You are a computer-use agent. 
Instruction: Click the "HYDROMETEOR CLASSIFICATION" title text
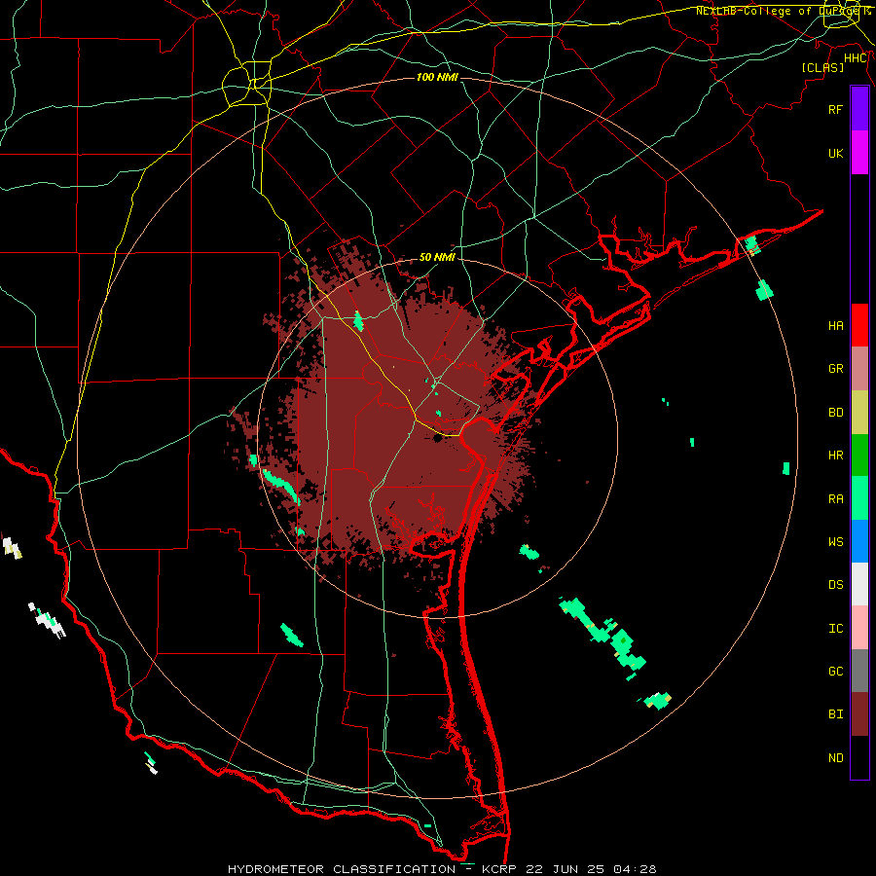tap(342, 869)
